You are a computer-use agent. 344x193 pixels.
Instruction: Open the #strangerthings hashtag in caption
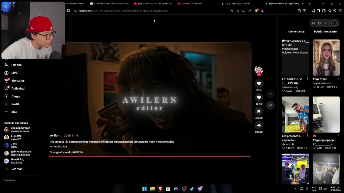click(x=78, y=142)
